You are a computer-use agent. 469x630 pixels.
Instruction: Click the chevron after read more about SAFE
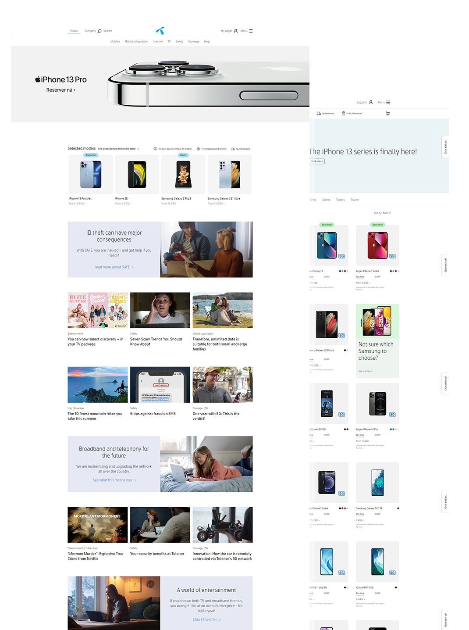pos(133,267)
